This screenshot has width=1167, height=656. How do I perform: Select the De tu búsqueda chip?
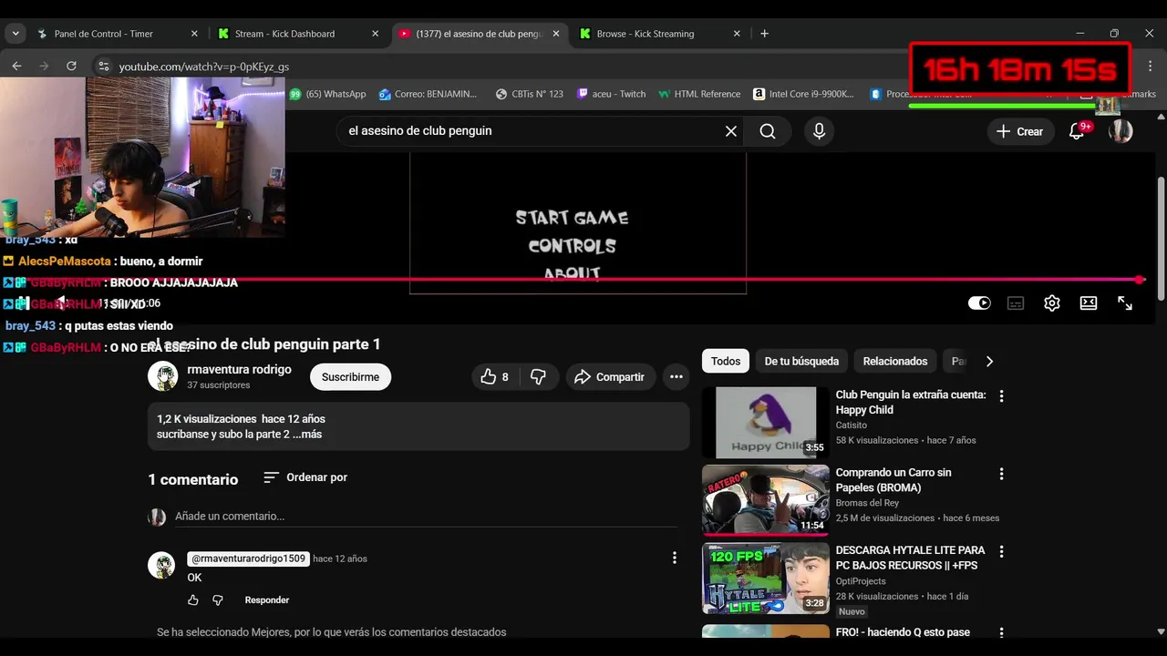[x=801, y=362]
